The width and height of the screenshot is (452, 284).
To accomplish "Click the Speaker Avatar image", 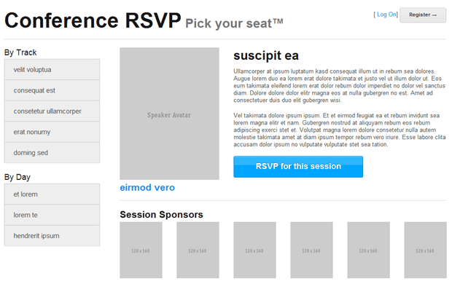I will point(169,114).
